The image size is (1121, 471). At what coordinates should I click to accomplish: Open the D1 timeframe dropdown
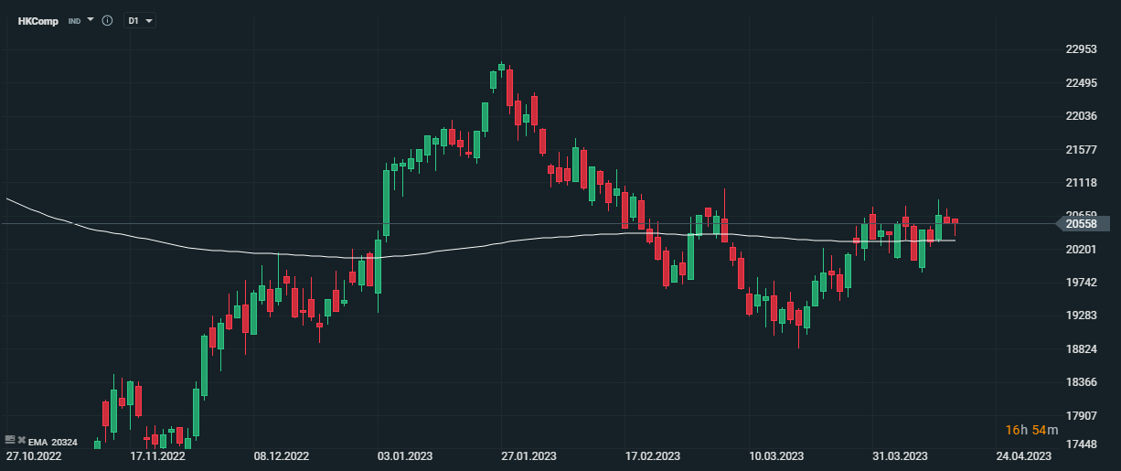(139, 20)
